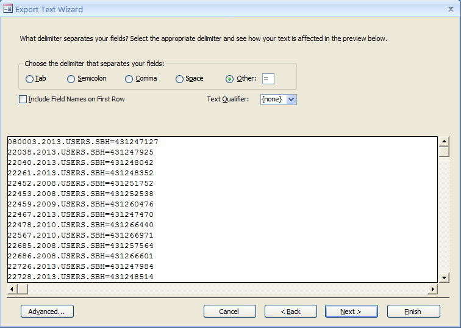Click the Cancel button

tap(230, 312)
